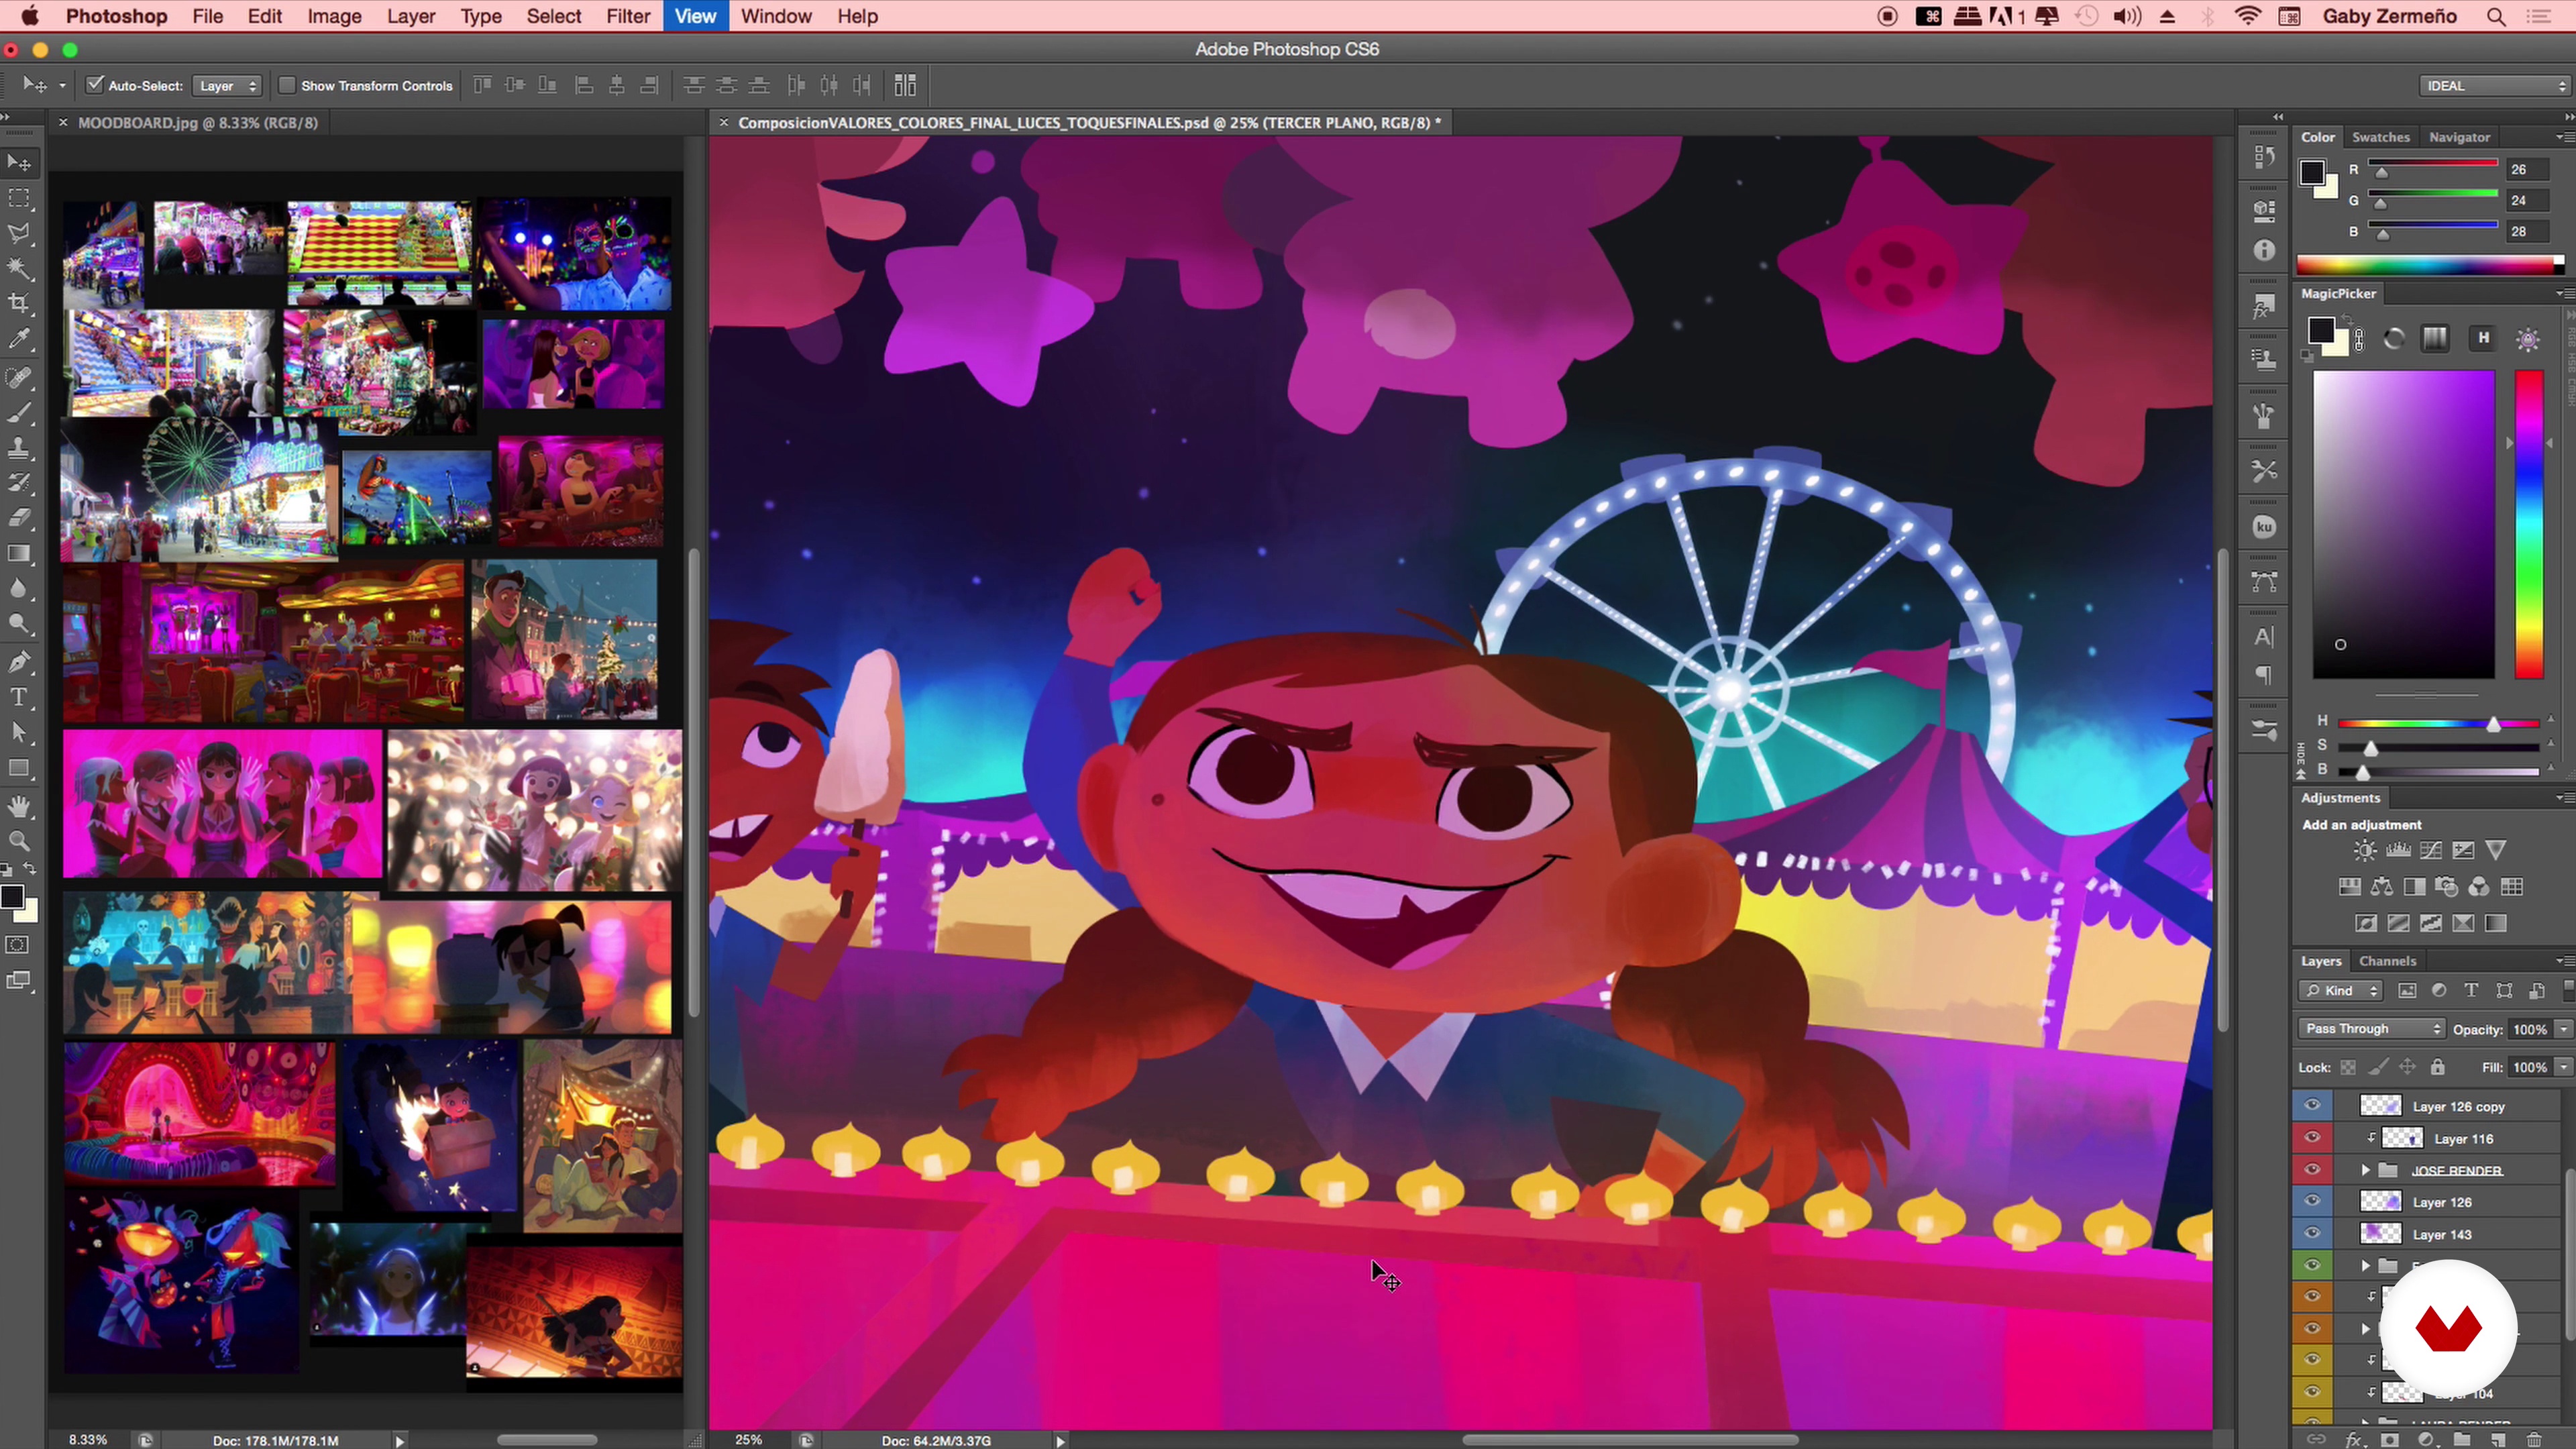Open the Pass Through blend mode dropdown
Viewport: 2576px width, 1449px height.
click(x=2371, y=1029)
